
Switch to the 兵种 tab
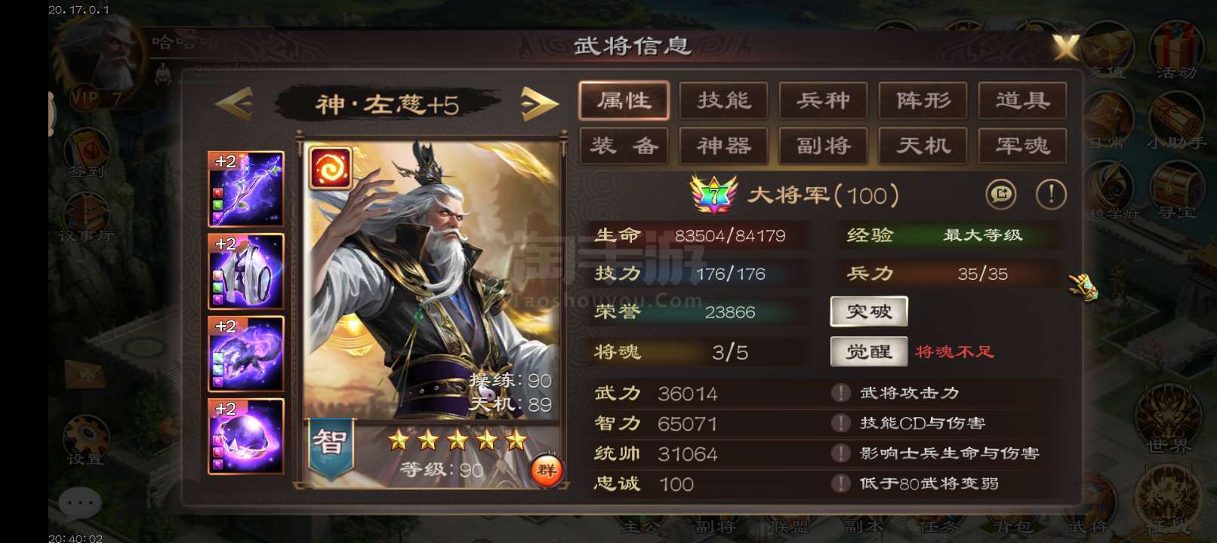823,100
